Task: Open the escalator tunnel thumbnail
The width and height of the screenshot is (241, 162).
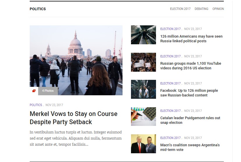Action: pos(143,35)
